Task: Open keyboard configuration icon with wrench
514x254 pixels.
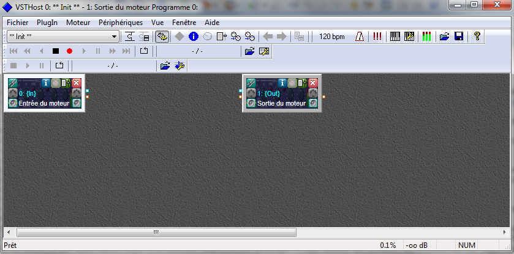Action: pyautogui.click(x=409, y=37)
